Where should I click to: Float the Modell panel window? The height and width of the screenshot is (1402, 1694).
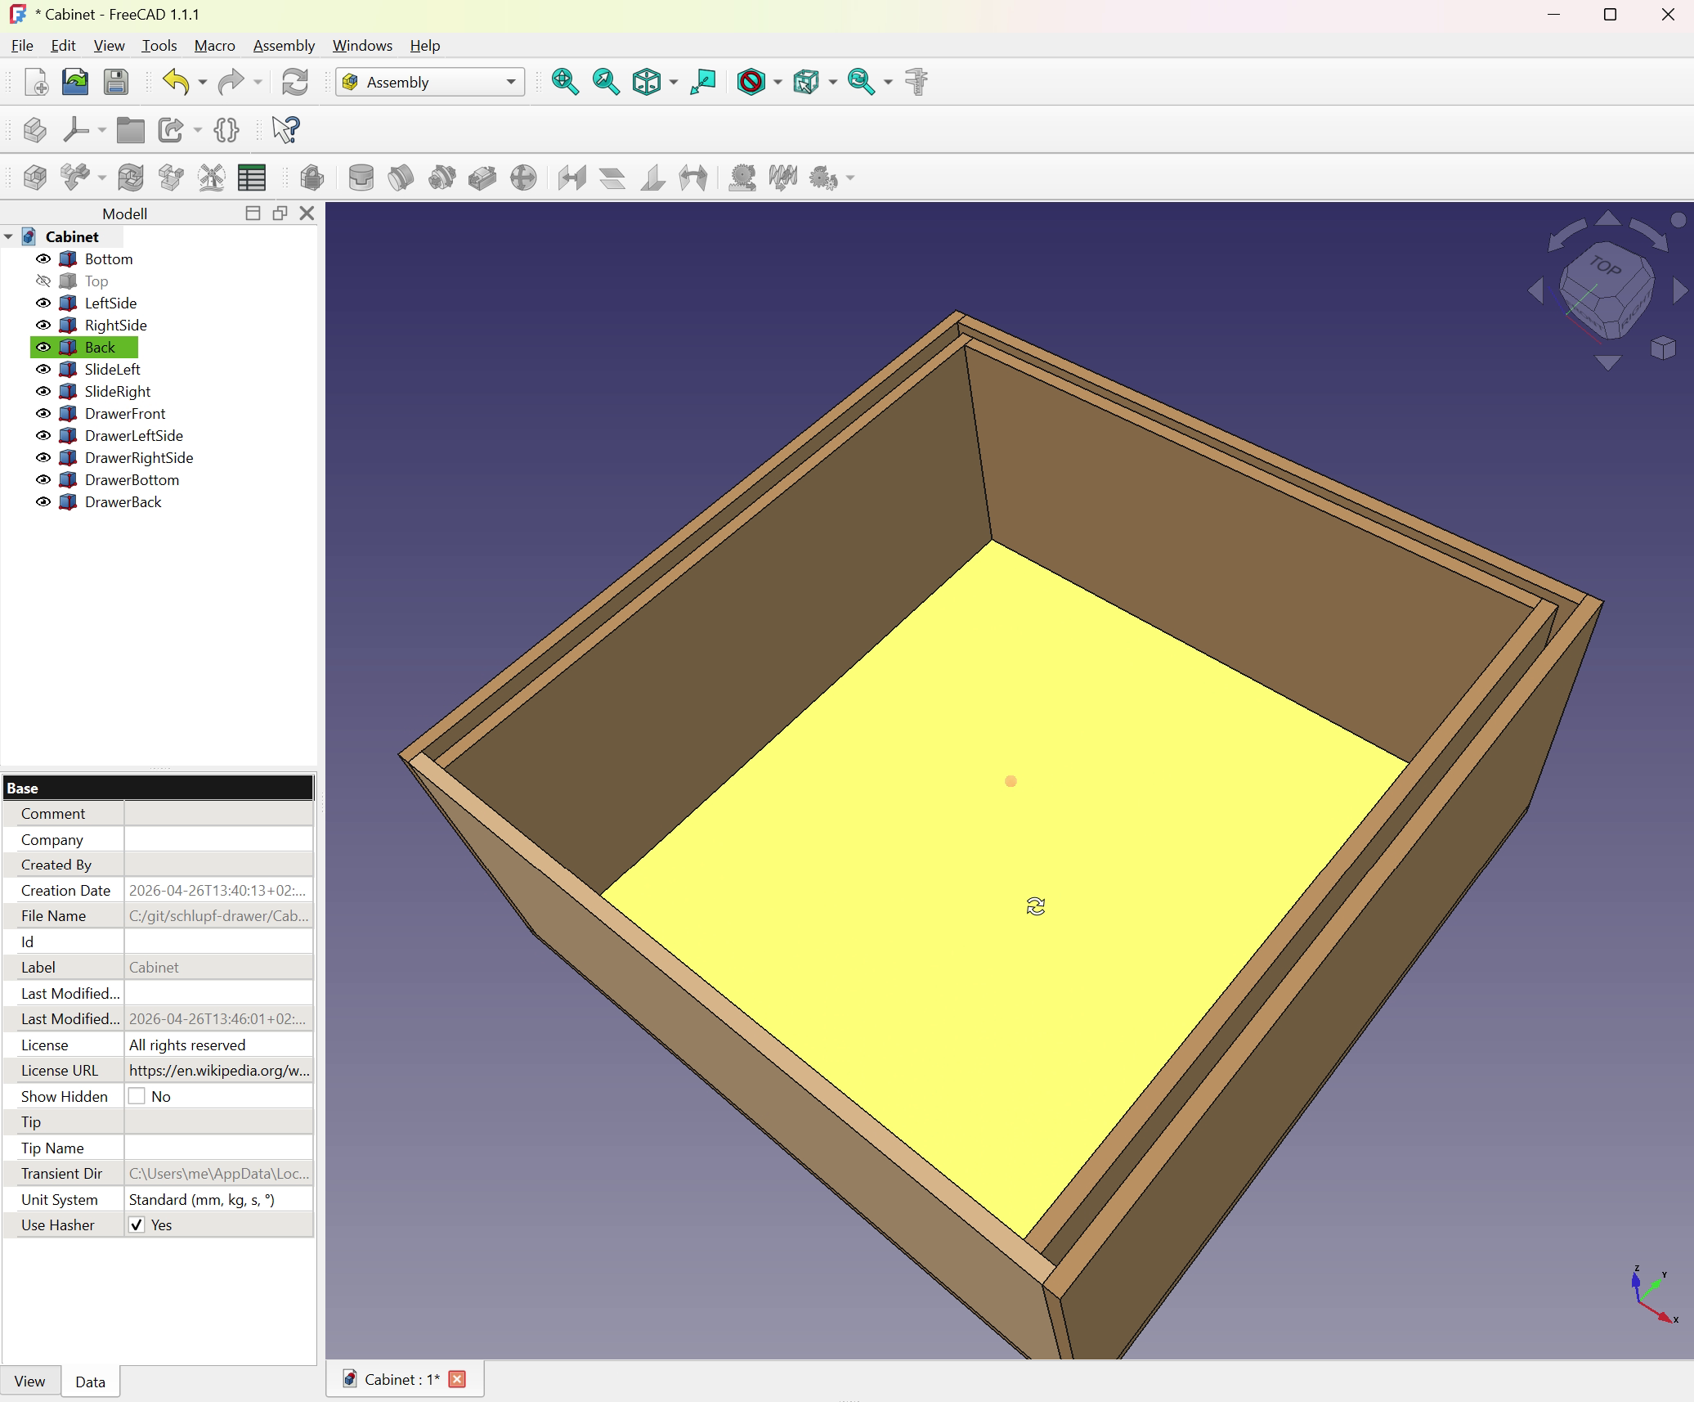[x=280, y=213]
